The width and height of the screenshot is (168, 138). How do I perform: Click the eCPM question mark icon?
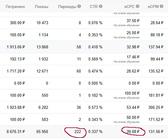(x=162, y=6)
